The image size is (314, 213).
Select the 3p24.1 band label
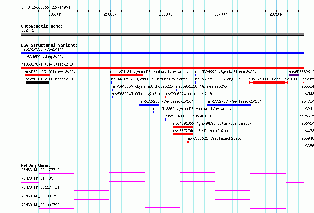pos(28,30)
